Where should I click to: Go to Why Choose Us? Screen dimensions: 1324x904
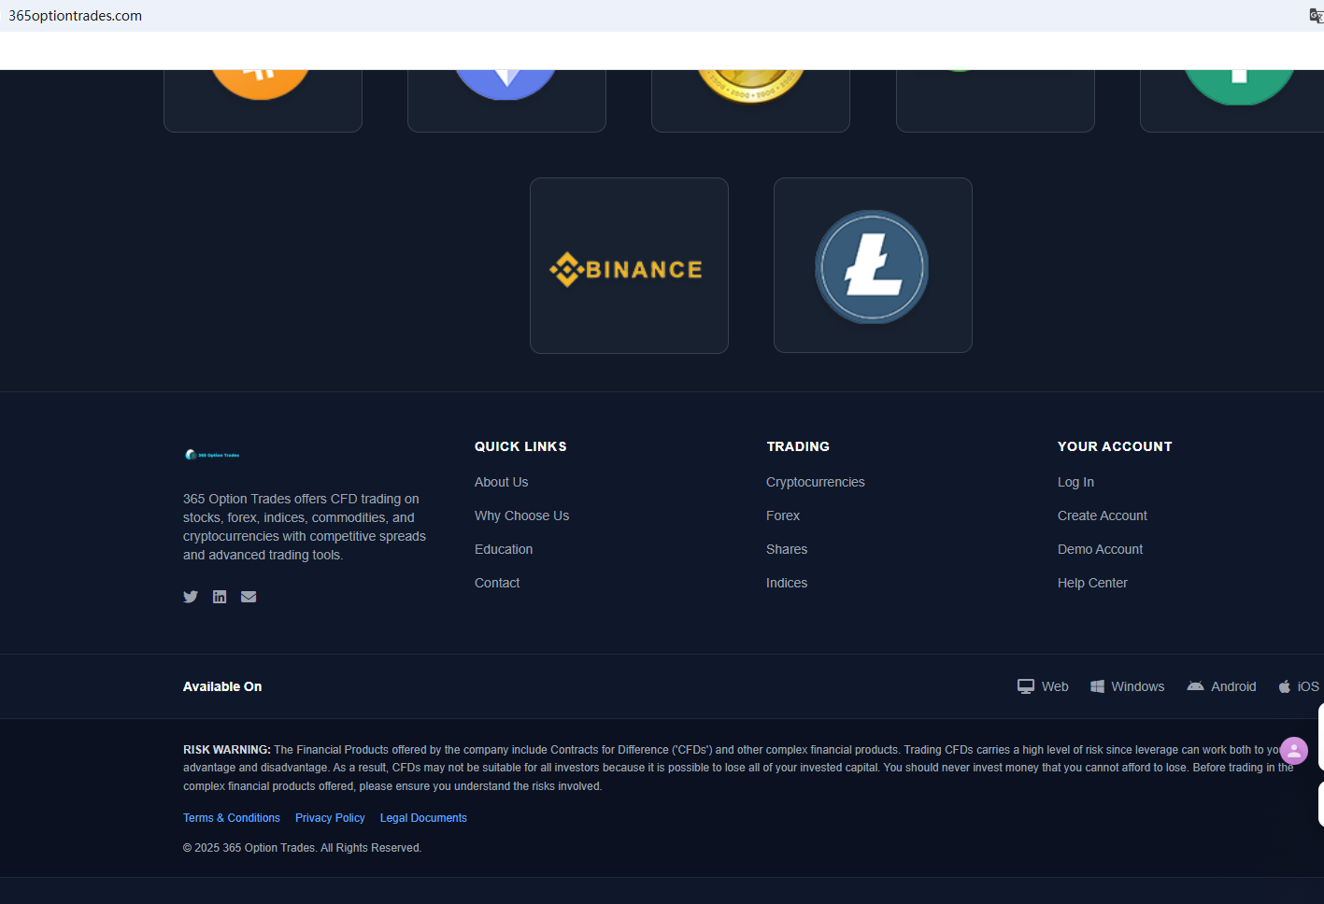click(x=521, y=516)
